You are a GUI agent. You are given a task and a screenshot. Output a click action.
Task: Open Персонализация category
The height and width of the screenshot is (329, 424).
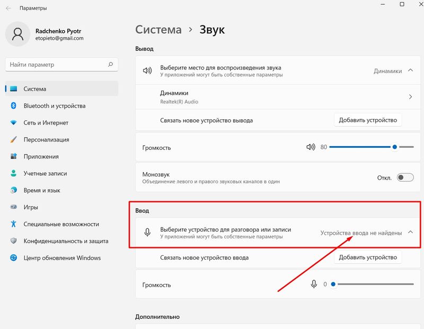(x=61, y=139)
